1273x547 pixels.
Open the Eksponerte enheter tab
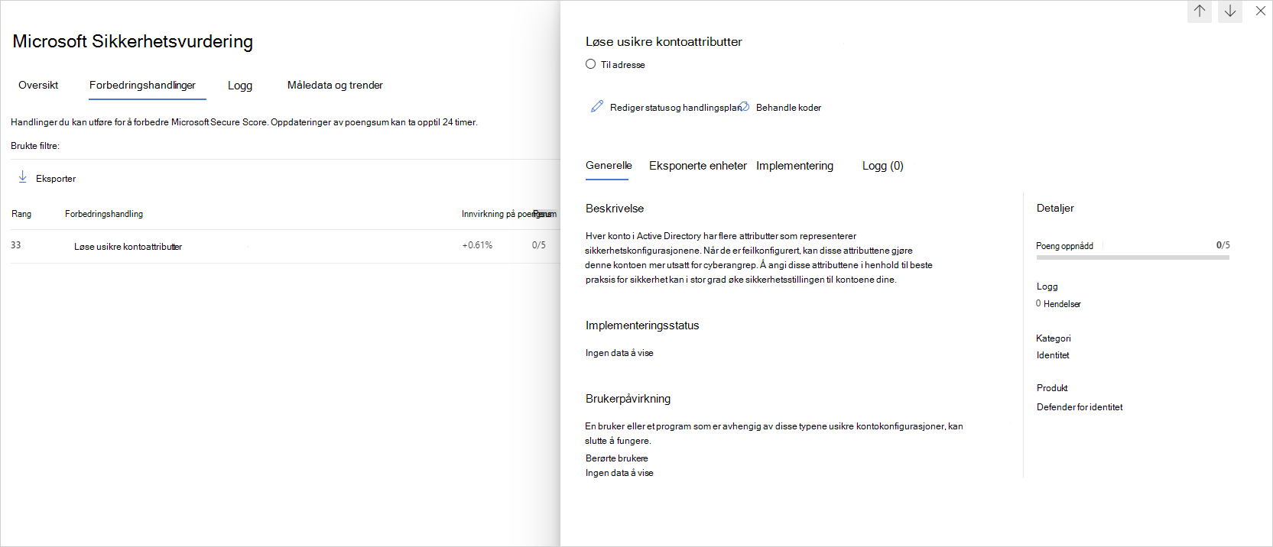coord(698,166)
